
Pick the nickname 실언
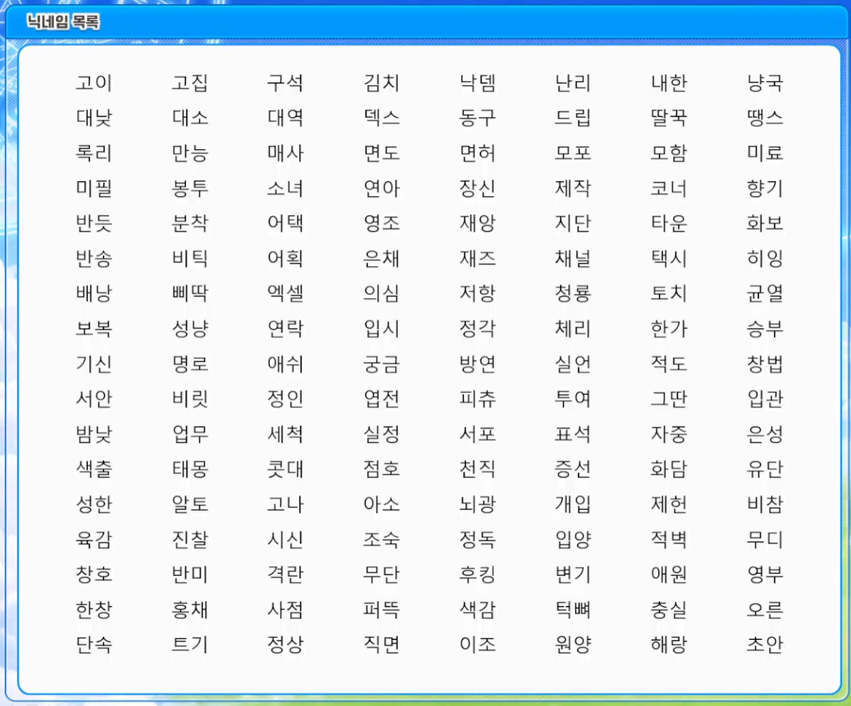pos(573,364)
